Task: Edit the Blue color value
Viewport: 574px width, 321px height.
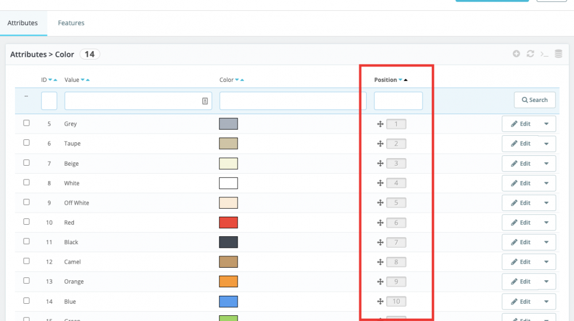Action: click(520, 302)
